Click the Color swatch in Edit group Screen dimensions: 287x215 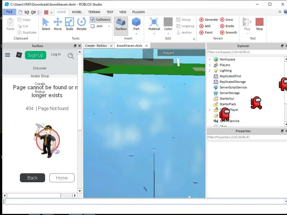[168, 22]
